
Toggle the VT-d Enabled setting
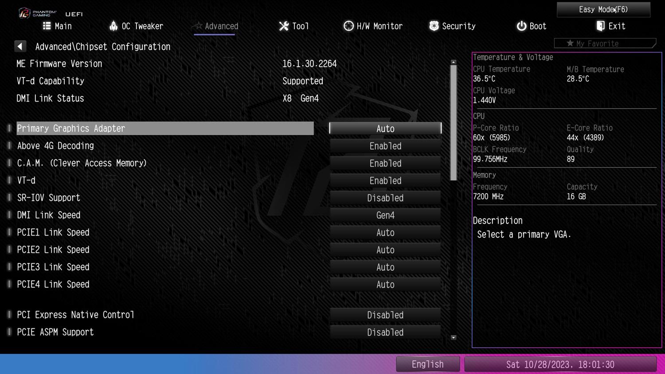click(x=385, y=181)
